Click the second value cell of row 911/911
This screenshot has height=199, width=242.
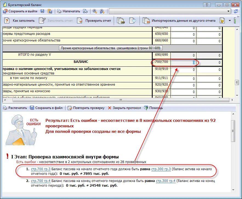(209, 79)
